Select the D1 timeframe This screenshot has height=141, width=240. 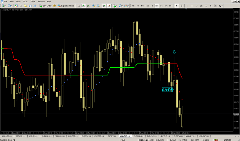(x=161, y=6)
